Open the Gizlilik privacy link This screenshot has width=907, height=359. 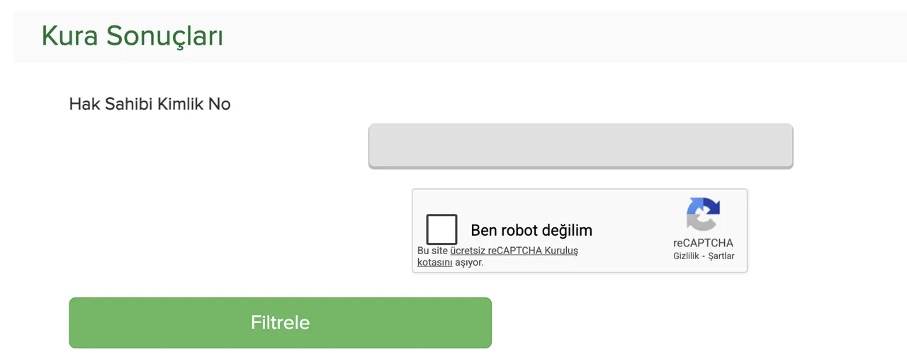pos(687,256)
